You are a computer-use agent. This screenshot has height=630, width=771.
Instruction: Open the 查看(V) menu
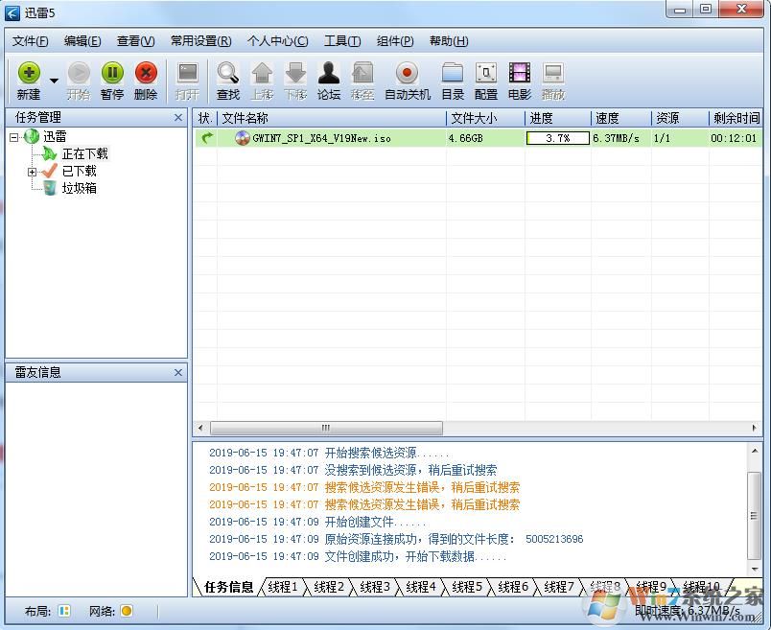coord(135,41)
